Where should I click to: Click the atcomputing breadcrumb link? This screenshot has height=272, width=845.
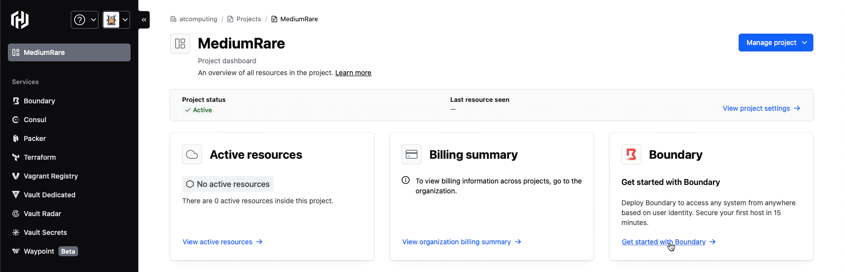[198, 19]
